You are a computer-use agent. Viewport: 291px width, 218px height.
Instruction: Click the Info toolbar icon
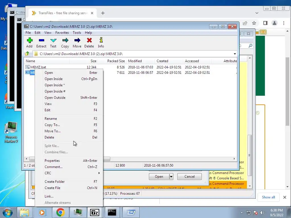click(x=101, y=40)
